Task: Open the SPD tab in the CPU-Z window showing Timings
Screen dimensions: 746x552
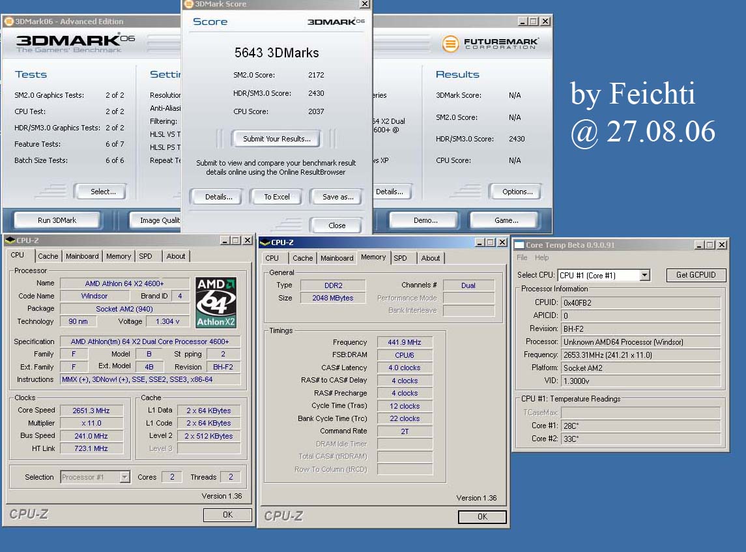Action: click(x=400, y=258)
